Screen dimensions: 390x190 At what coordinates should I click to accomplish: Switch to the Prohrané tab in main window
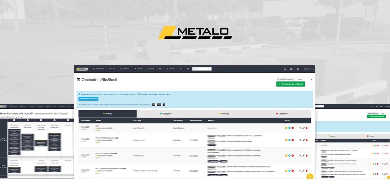(x=282, y=114)
